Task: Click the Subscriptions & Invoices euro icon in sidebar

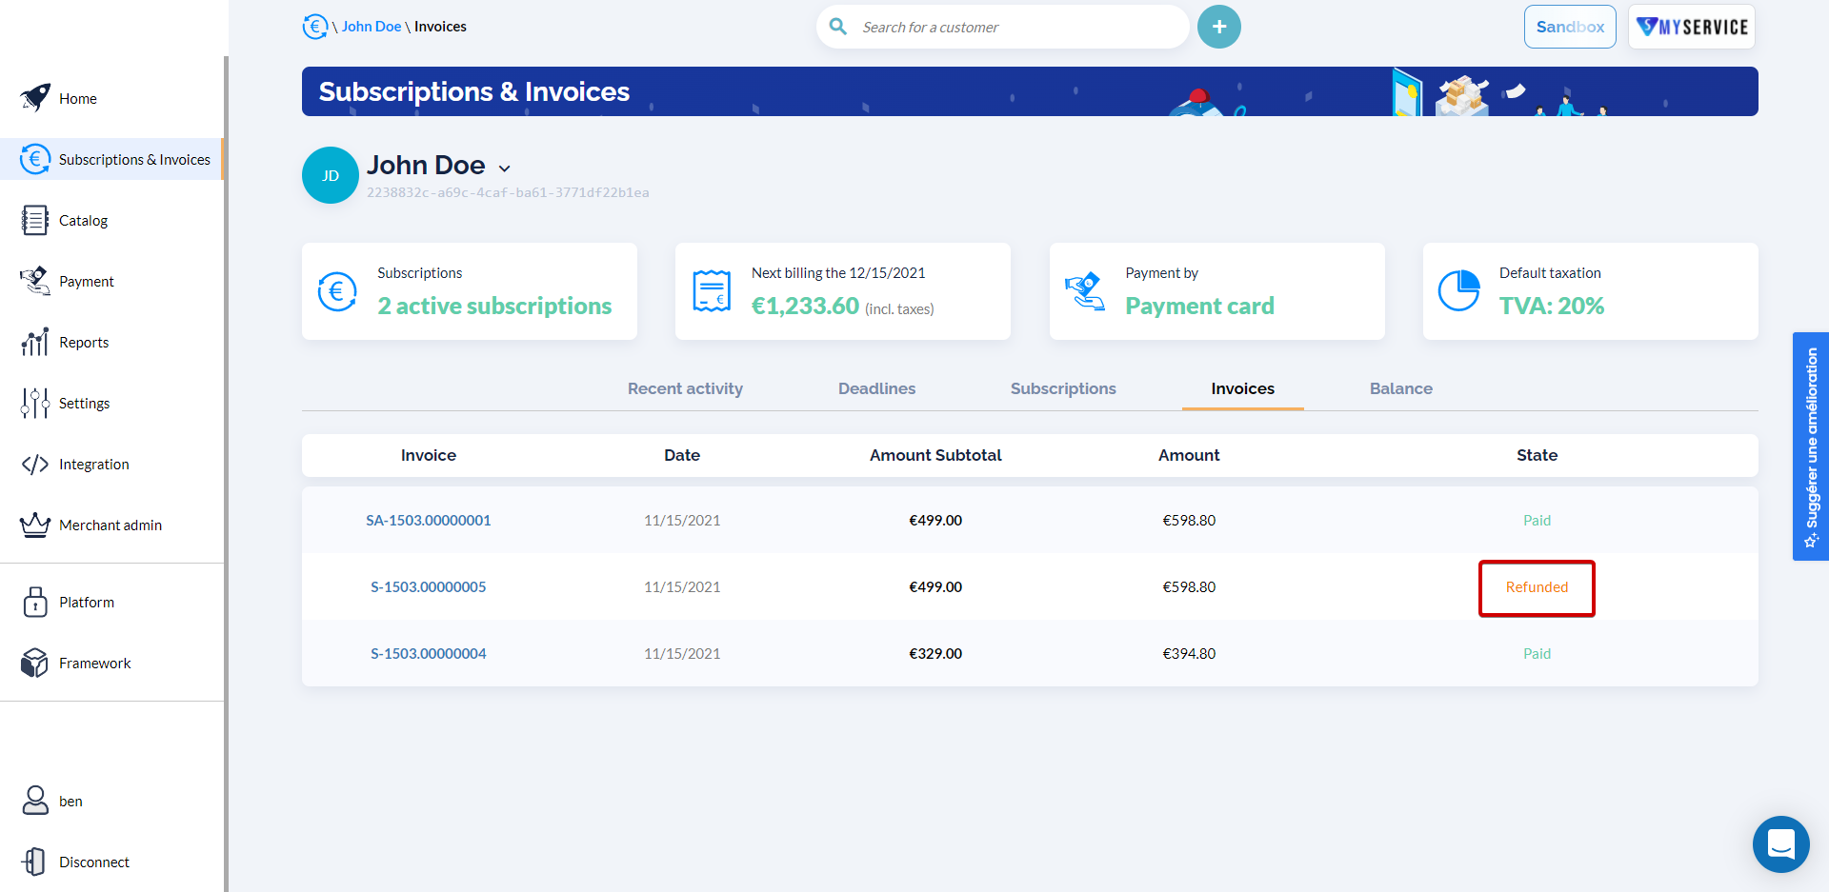Action: click(35, 159)
